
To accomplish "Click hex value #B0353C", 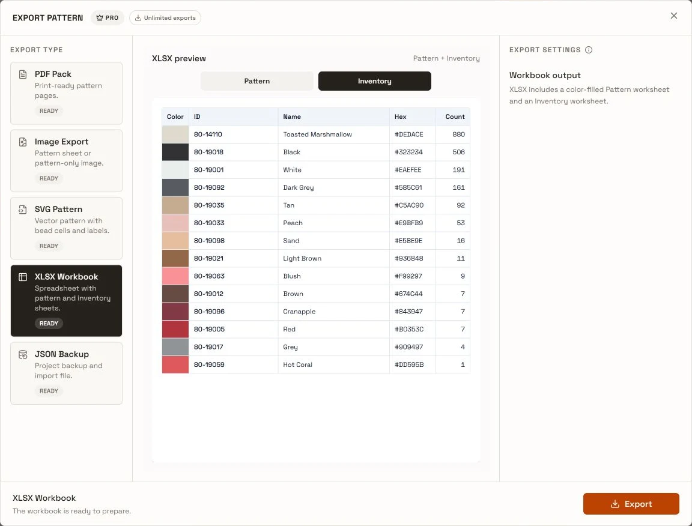I will (x=409, y=329).
